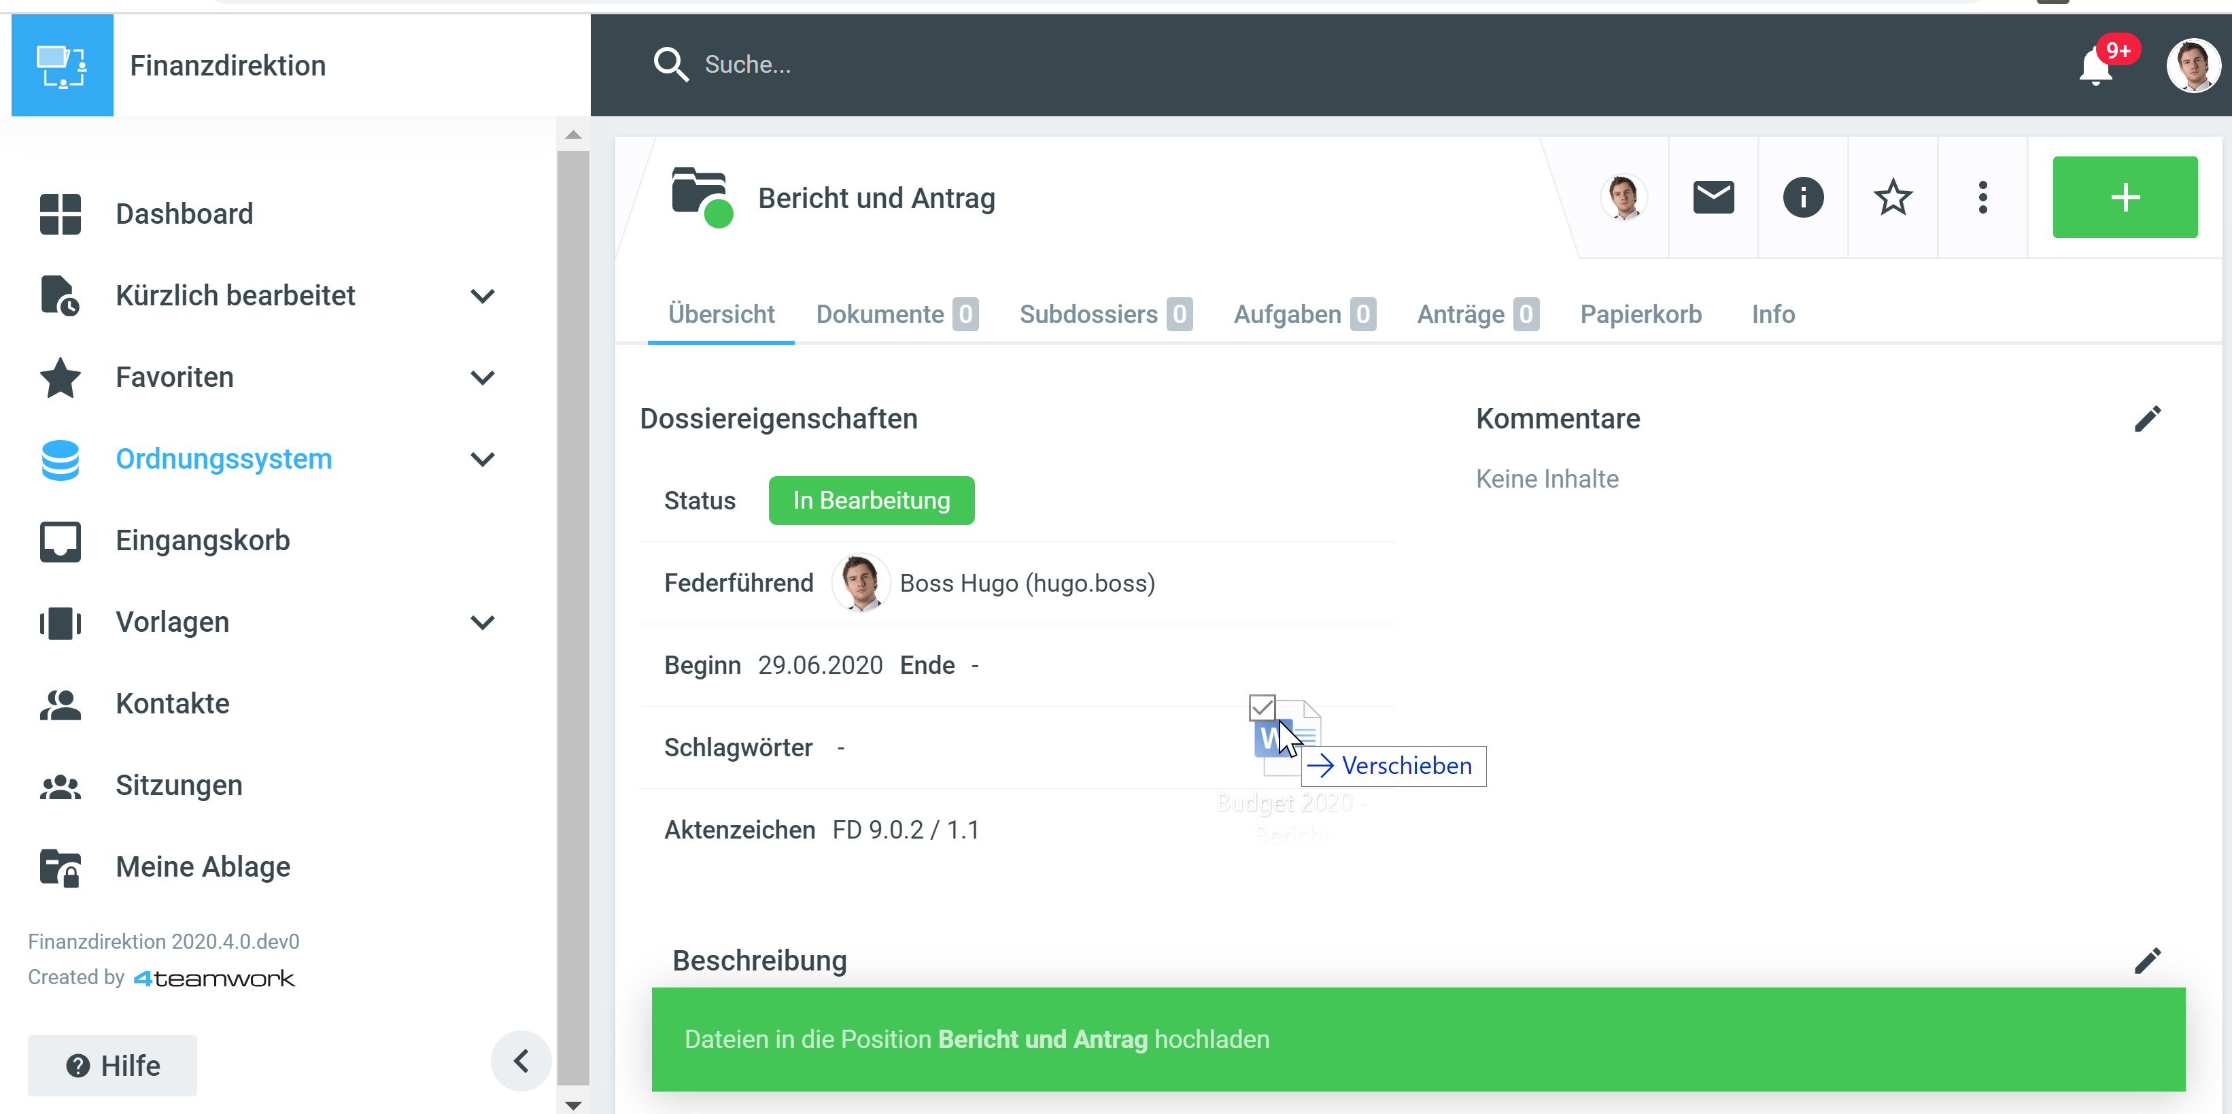Open the Hilfe help button
This screenshot has height=1114, width=2232.
(x=113, y=1064)
